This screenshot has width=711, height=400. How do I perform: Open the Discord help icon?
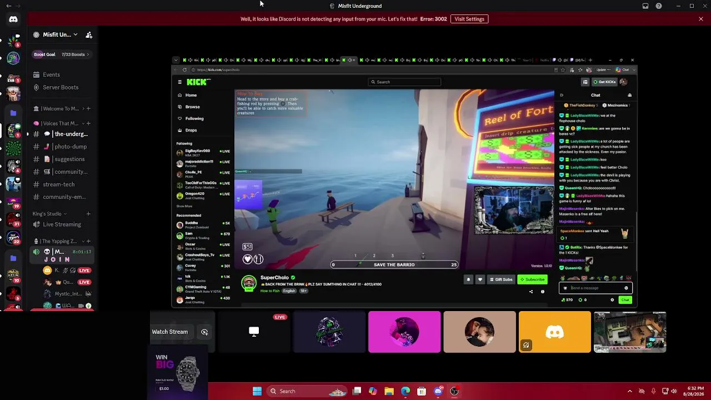(659, 6)
